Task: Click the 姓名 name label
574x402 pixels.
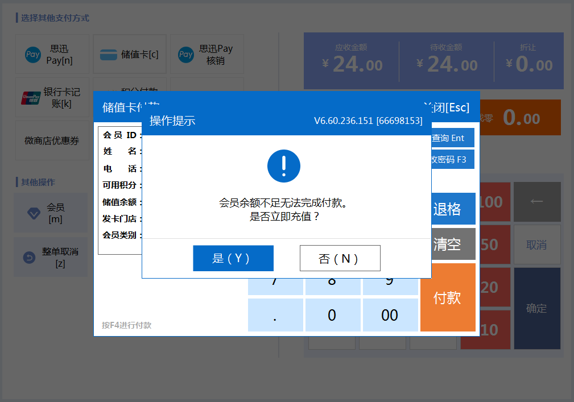Action: [x=122, y=151]
